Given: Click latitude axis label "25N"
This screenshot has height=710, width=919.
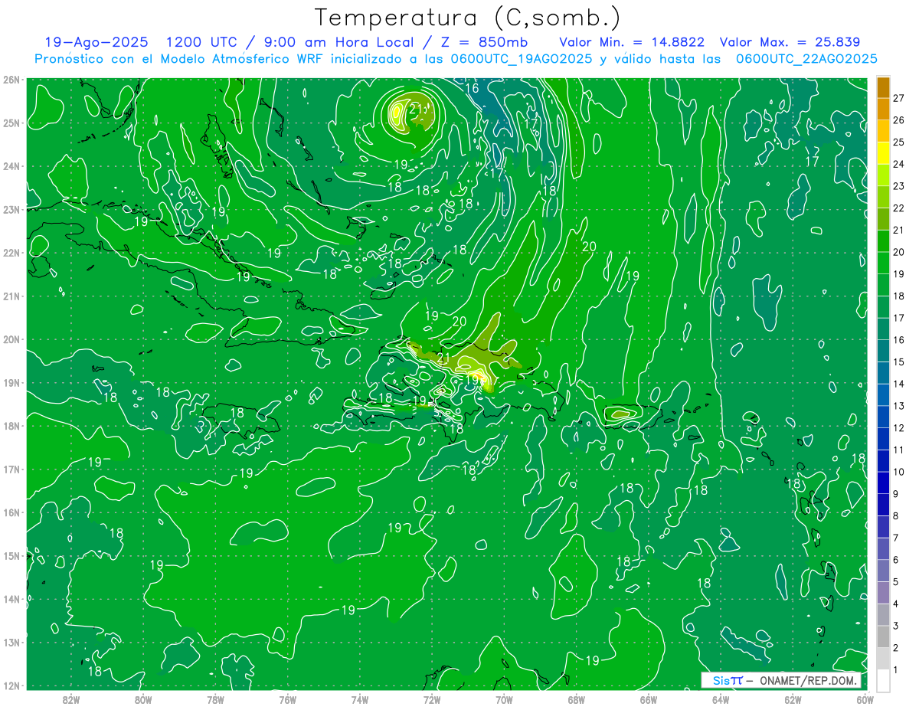Looking at the screenshot, I should pos(11,123).
